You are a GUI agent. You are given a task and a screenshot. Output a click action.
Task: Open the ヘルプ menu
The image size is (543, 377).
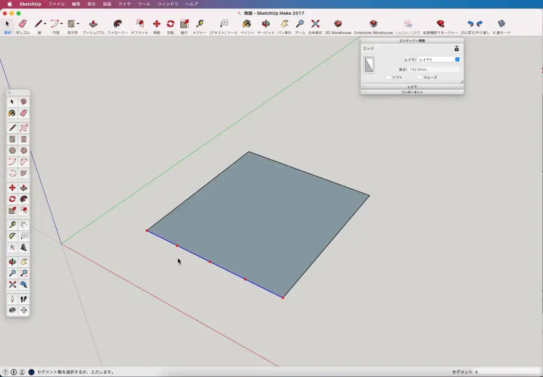click(x=191, y=4)
